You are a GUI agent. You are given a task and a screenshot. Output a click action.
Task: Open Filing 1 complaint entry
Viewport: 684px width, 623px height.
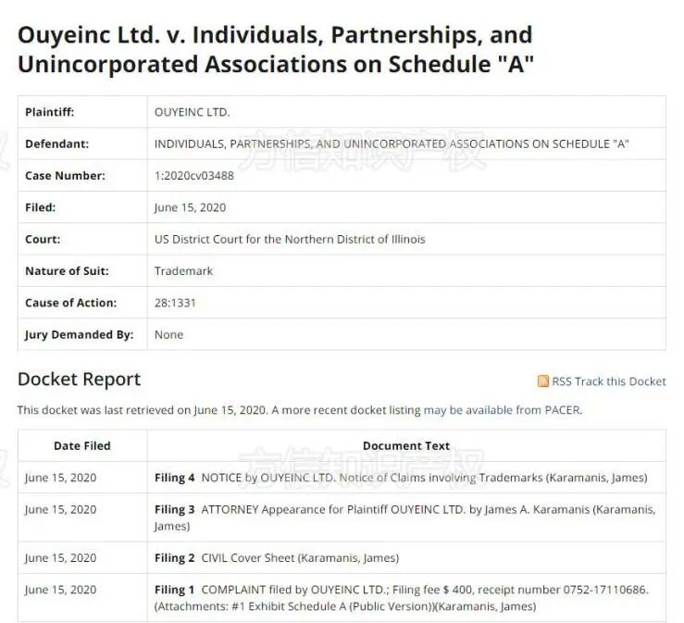pos(402,598)
